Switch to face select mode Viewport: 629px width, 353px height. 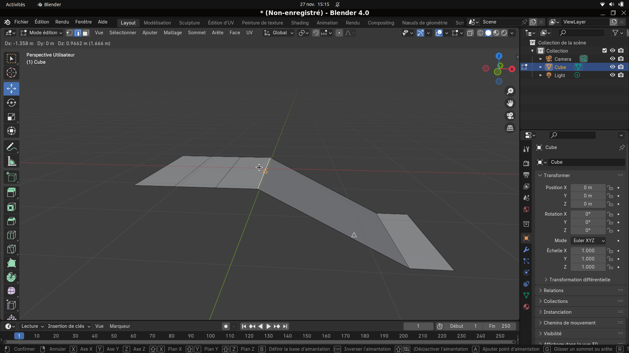(86, 33)
